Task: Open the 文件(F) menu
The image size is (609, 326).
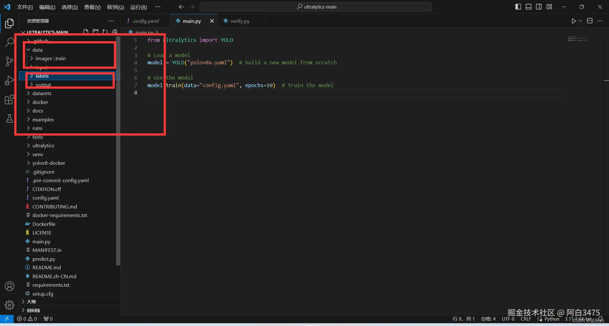Action: point(25,7)
